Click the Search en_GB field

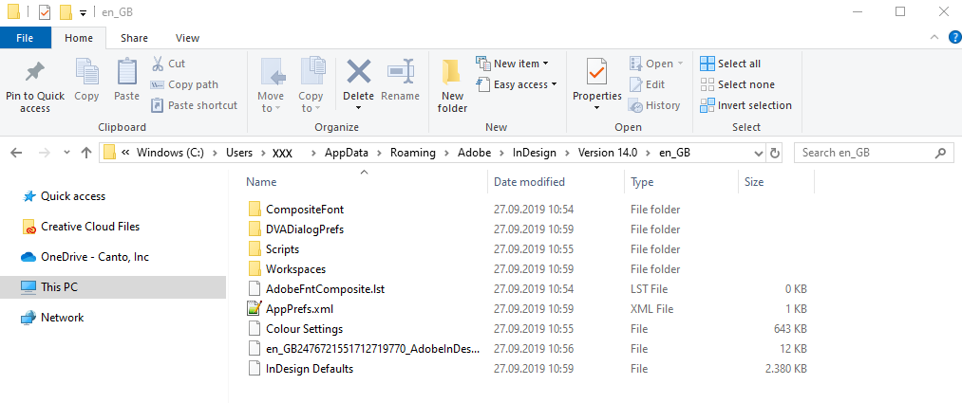coord(874,153)
